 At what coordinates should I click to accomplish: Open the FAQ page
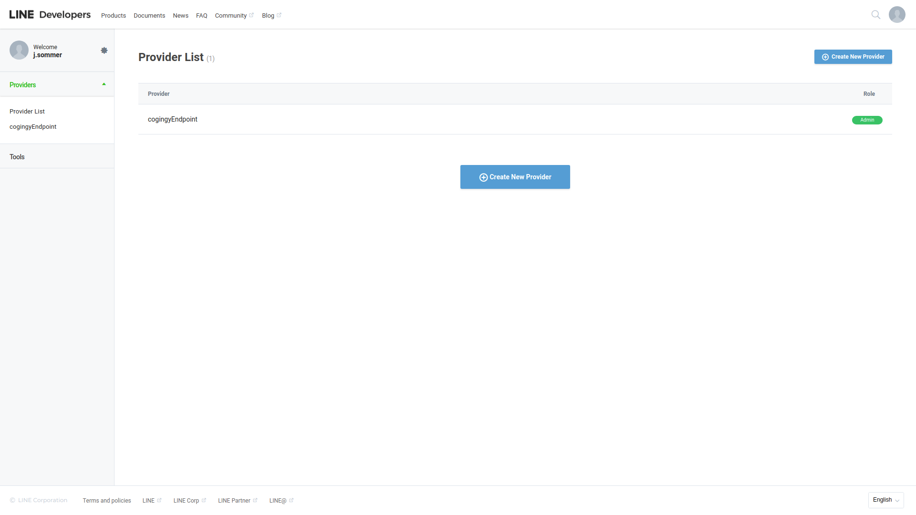(201, 16)
